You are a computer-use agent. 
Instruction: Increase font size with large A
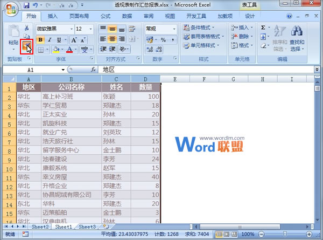[74, 40]
